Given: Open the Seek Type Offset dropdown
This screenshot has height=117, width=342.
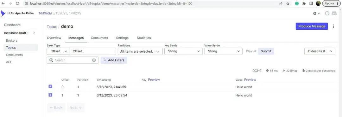Looking at the screenshot, I should (x=58, y=51).
